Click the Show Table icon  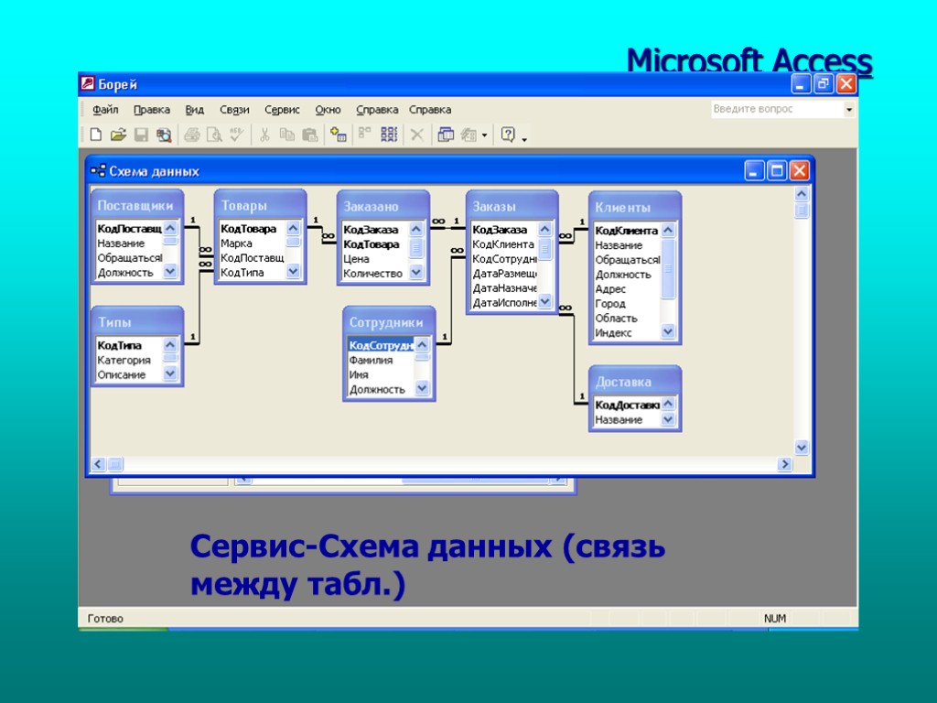[x=339, y=135]
